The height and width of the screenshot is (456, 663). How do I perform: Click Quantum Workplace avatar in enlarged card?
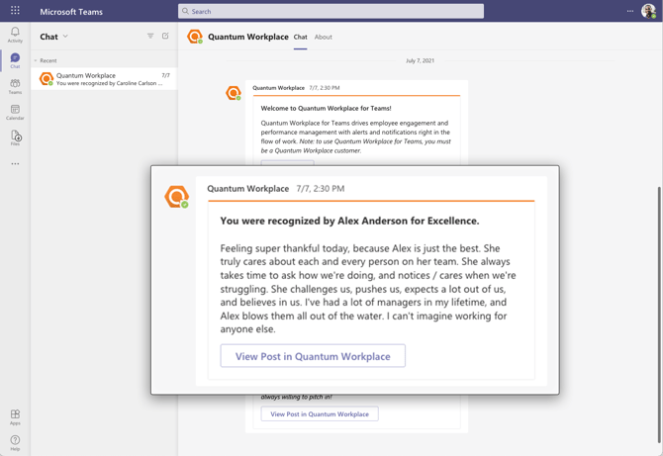(x=177, y=197)
